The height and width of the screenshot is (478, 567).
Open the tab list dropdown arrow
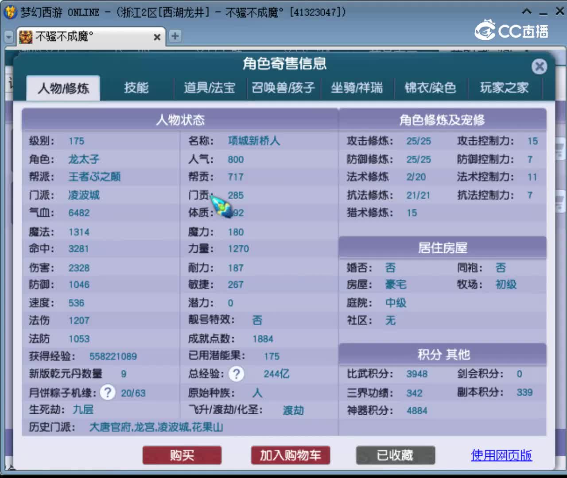pos(8,37)
